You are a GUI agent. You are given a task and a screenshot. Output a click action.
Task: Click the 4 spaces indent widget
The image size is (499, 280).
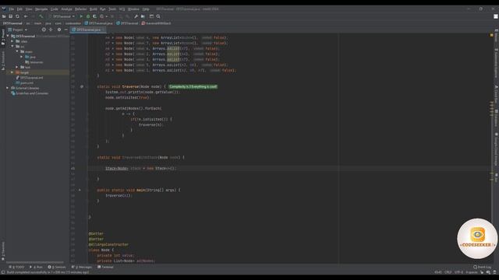pyautogui.click(x=472, y=272)
